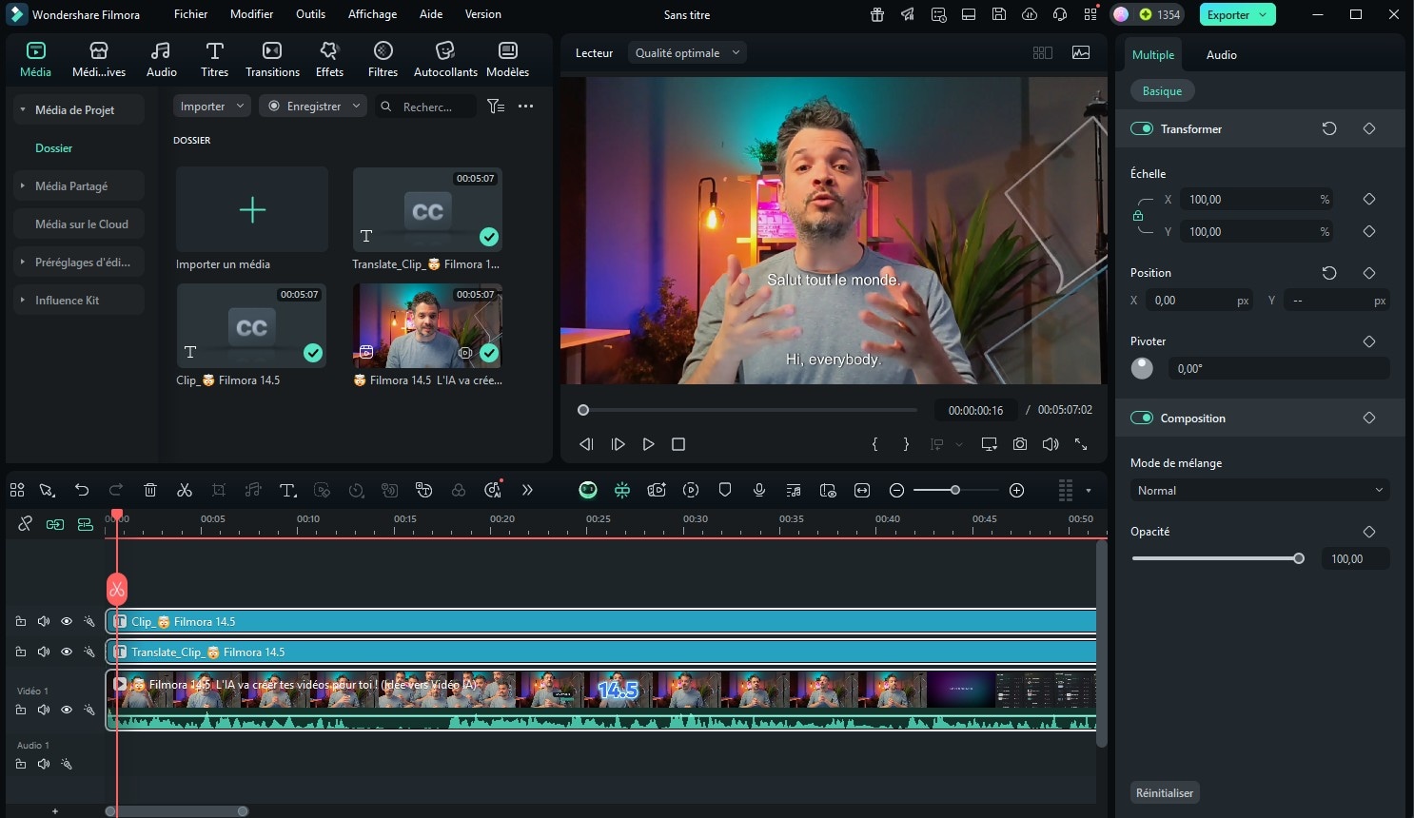Click the Réinitialiser button
Image resolution: width=1414 pixels, height=818 pixels.
pyautogui.click(x=1164, y=792)
